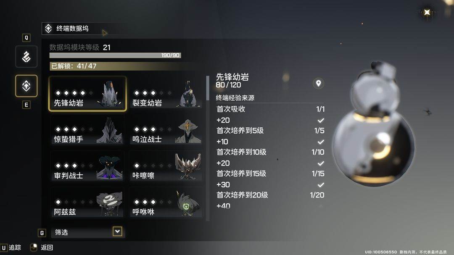Click the Q key hint icon
Screen dimensions: 454x255
(x=26, y=38)
